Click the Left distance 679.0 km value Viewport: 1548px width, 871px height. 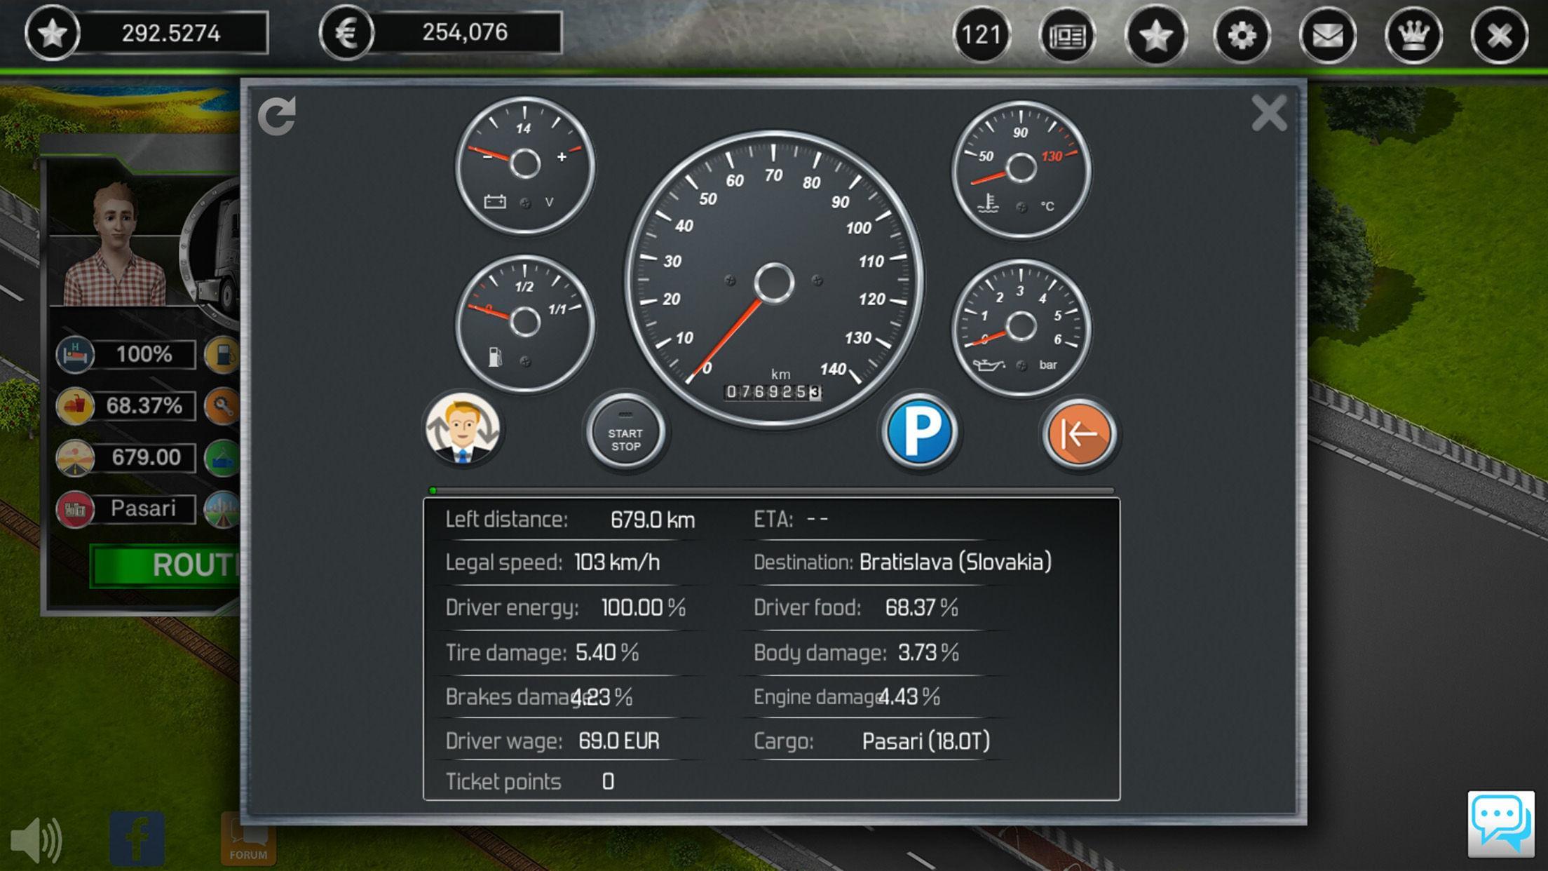[653, 520]
